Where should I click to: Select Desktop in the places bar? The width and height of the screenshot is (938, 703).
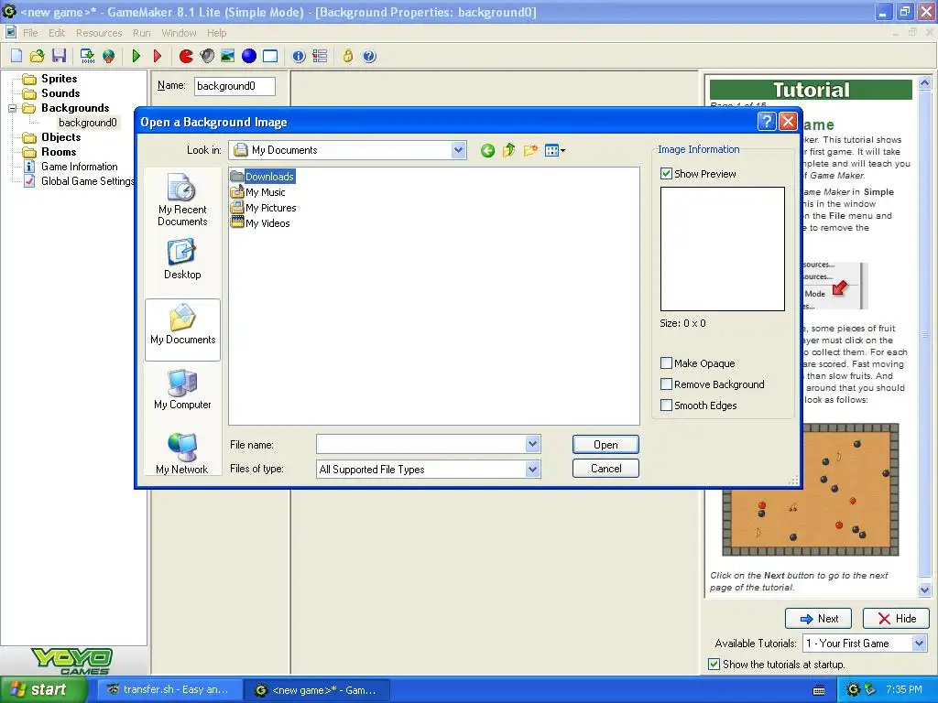coord(182,259)
